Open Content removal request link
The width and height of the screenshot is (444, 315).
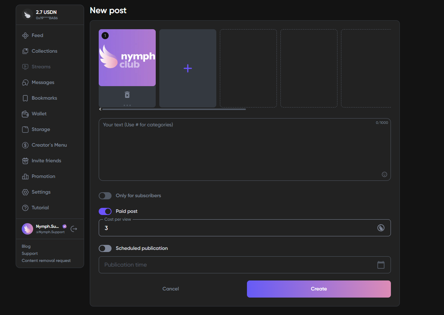click(x=46, y=261)
